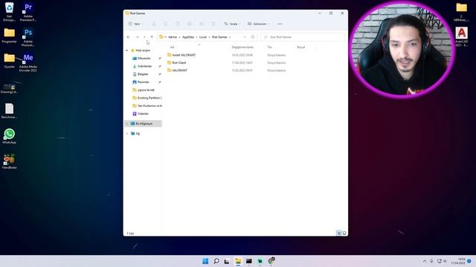Open the HandBrake desktop shortcut
The image size is (476, 267).
pyautogui.click(x=9, y=162)
